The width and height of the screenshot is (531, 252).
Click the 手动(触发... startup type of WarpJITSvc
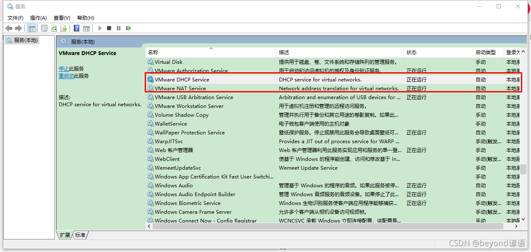(488, 141)
